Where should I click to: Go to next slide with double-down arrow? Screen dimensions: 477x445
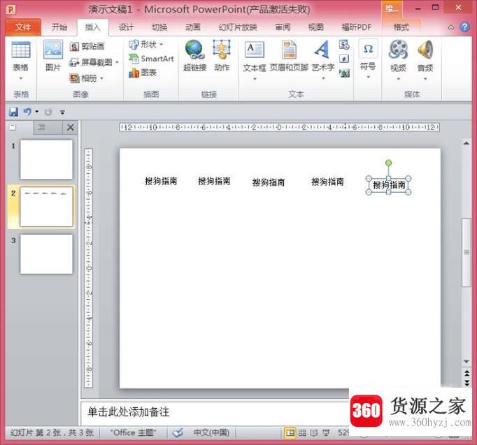tap(467, 382)
